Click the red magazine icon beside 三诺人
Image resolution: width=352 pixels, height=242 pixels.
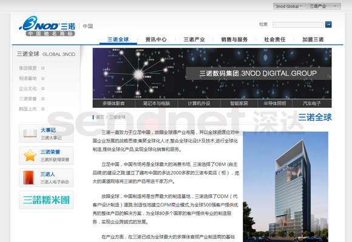pyautogui.click(x=29, y=177)
